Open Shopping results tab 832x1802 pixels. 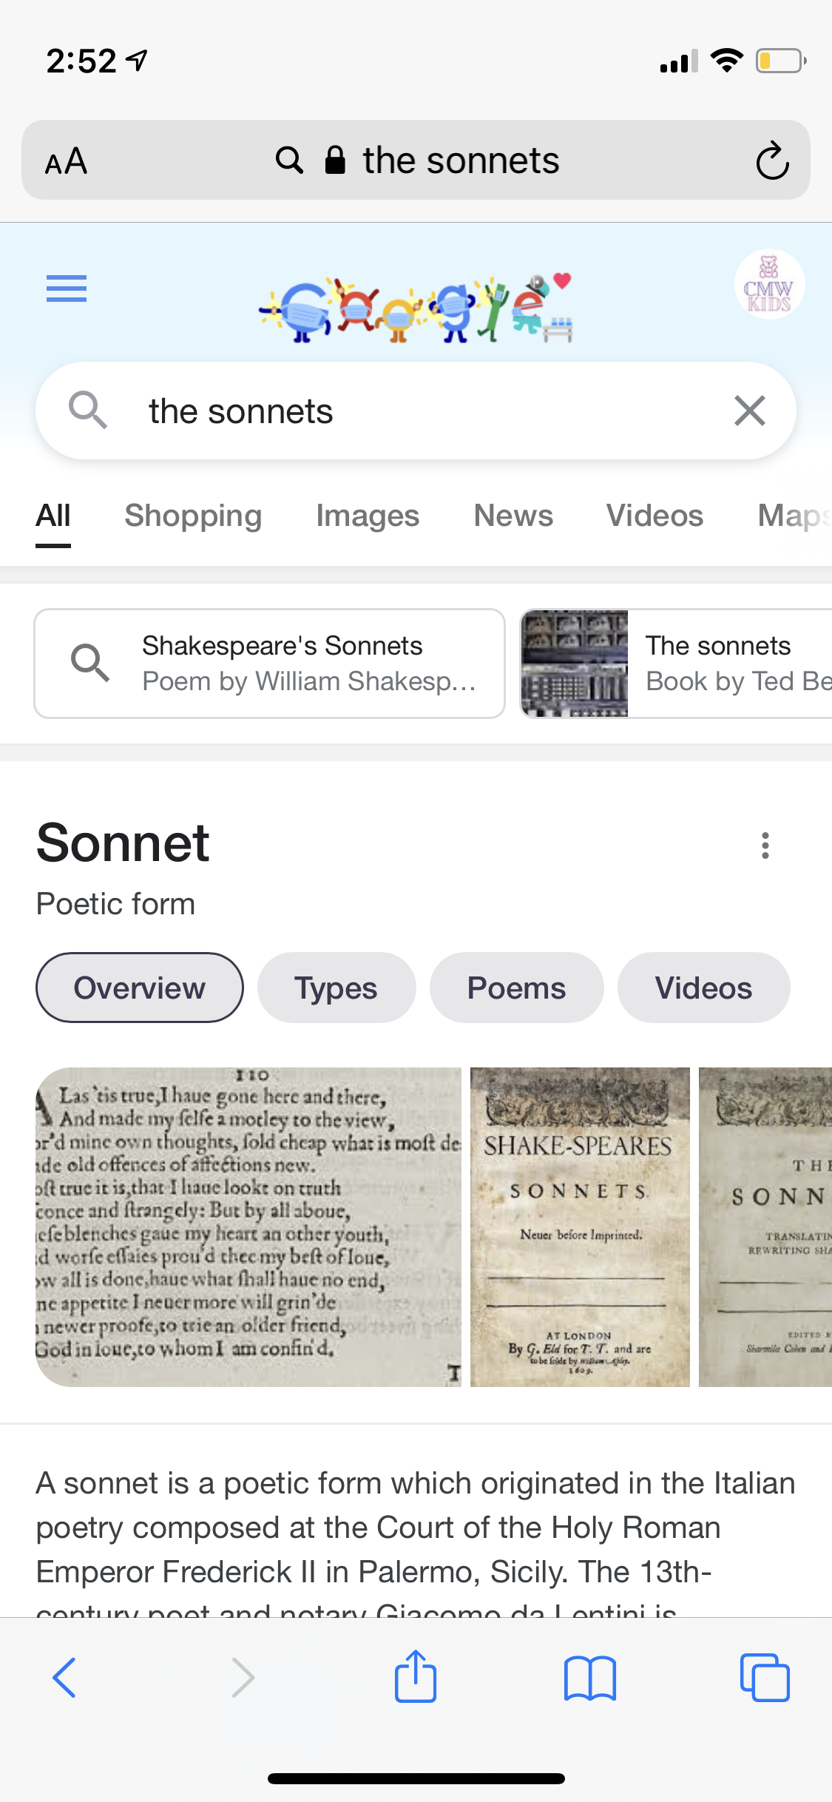click(x=193, y=516)
